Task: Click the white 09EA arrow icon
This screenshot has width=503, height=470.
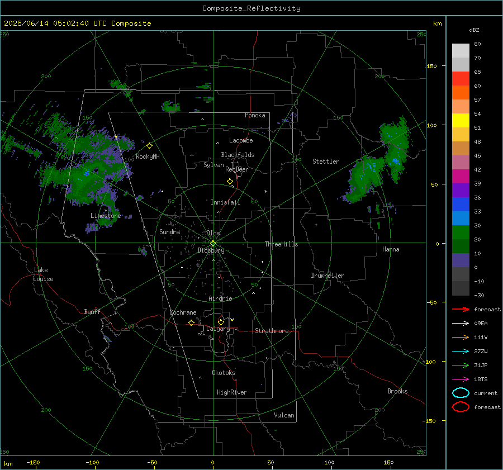Action: [461, 324]
